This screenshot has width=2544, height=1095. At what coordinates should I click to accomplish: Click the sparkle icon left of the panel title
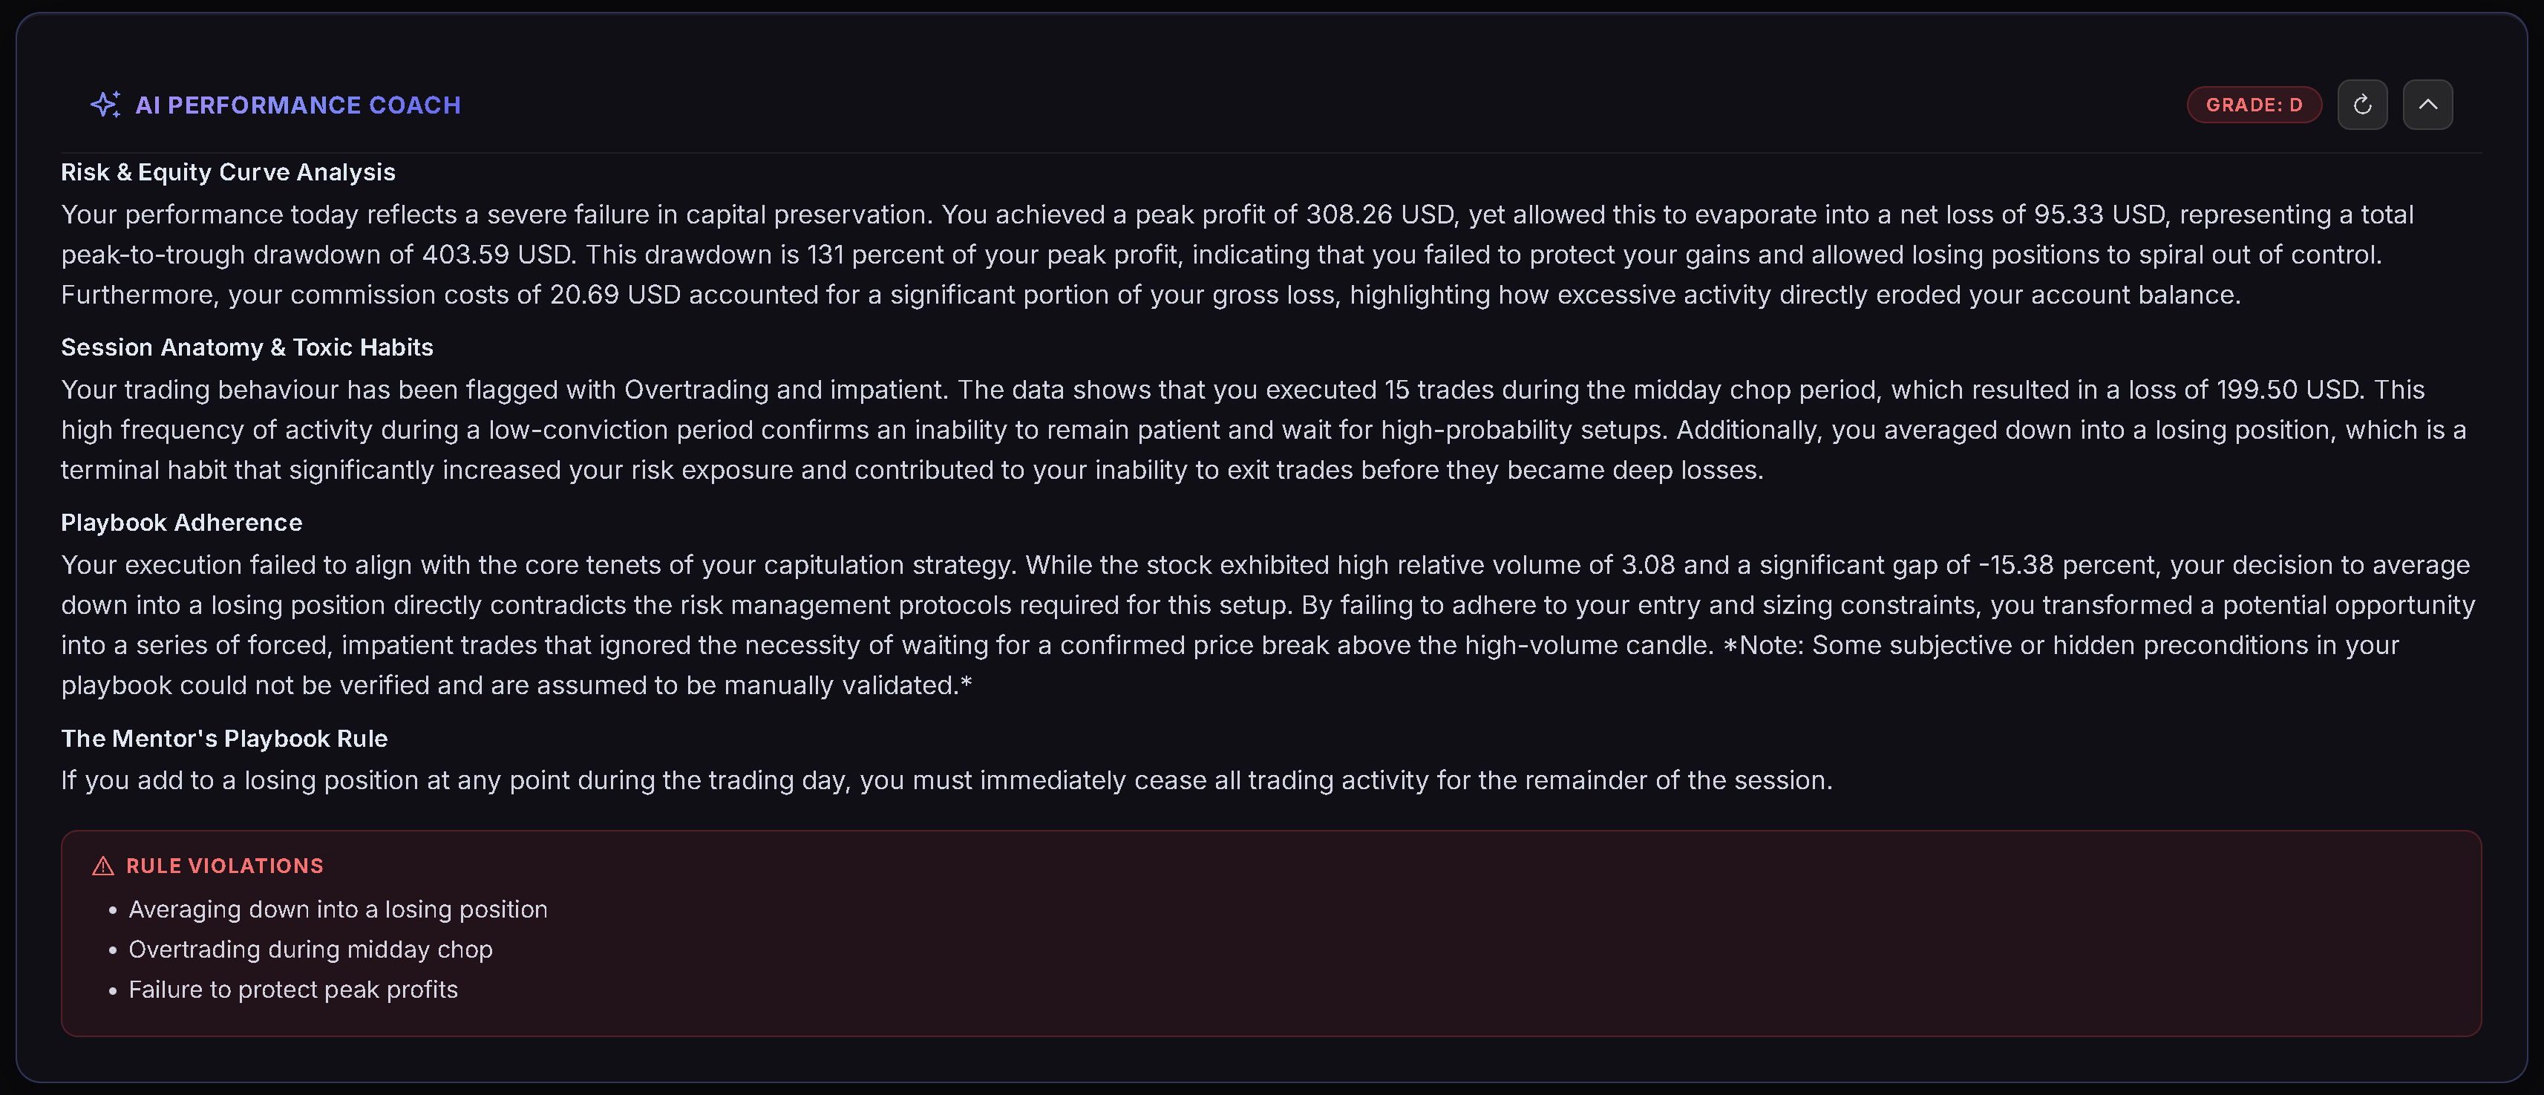pyautogui.click(x=105, y=104)
